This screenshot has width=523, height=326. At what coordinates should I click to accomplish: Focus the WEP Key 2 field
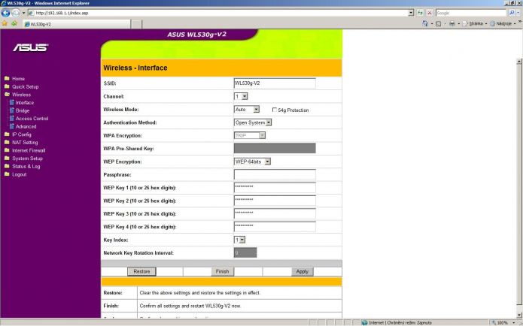pyautogui.click(x=275, y=201)
